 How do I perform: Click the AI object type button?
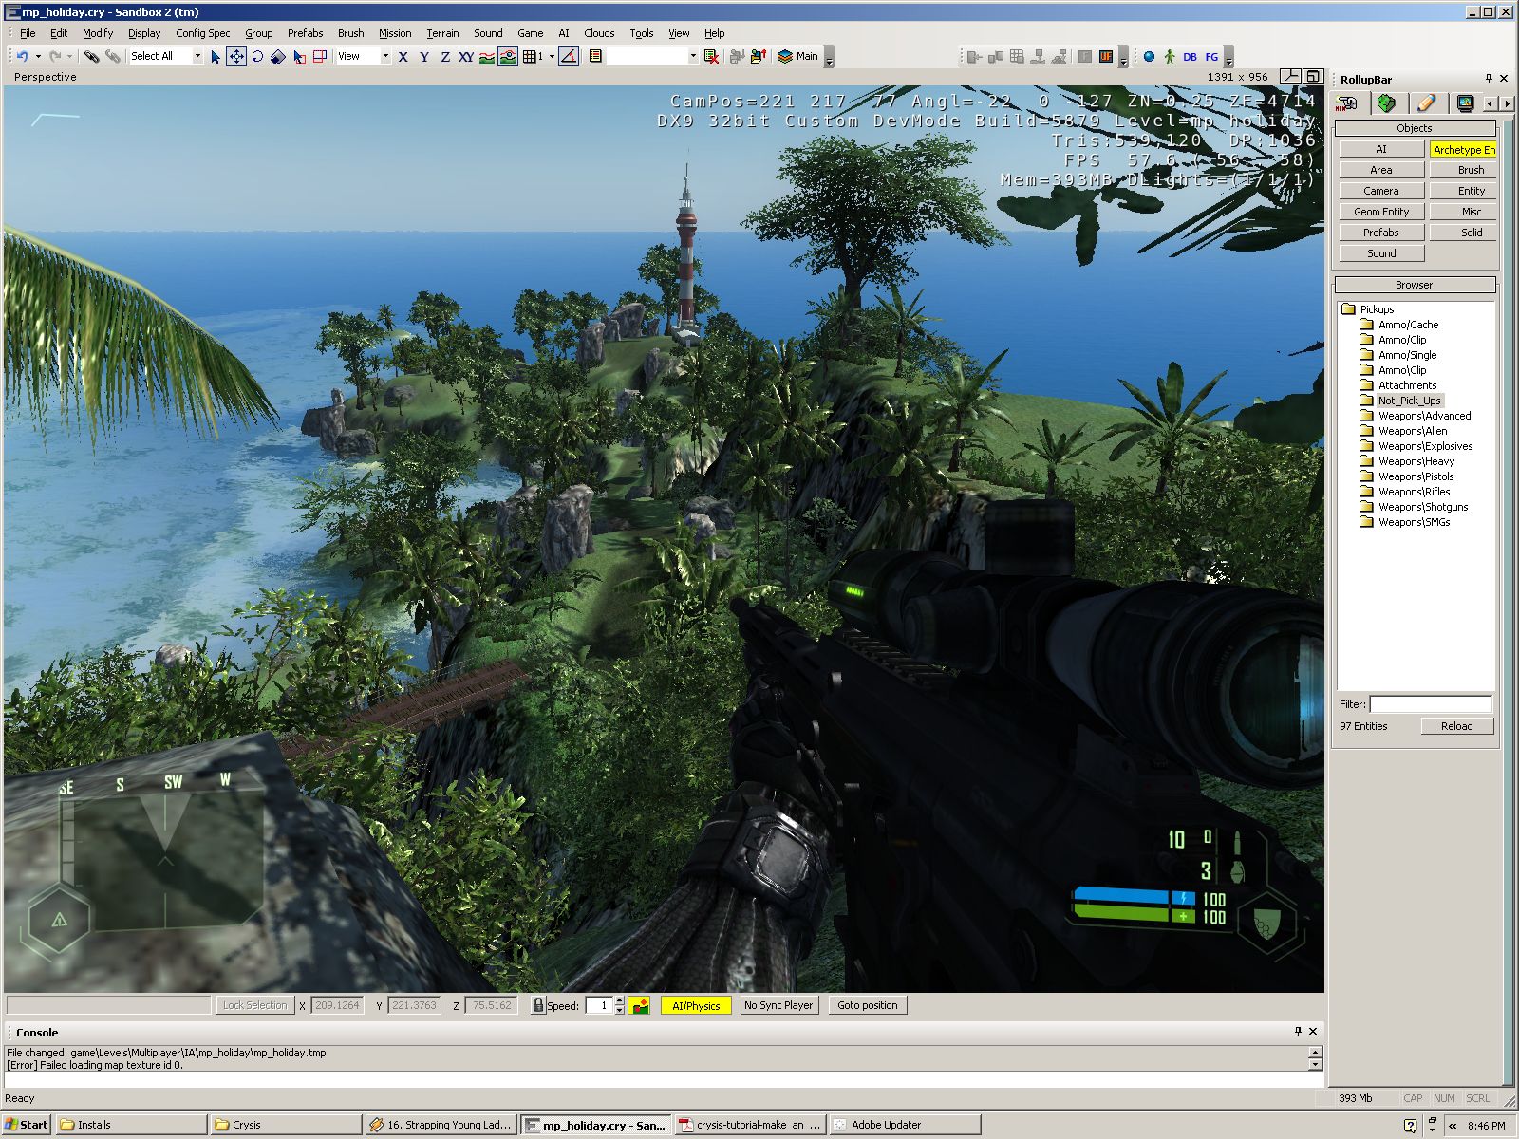pyautogui.click(x=1381, y=149)
